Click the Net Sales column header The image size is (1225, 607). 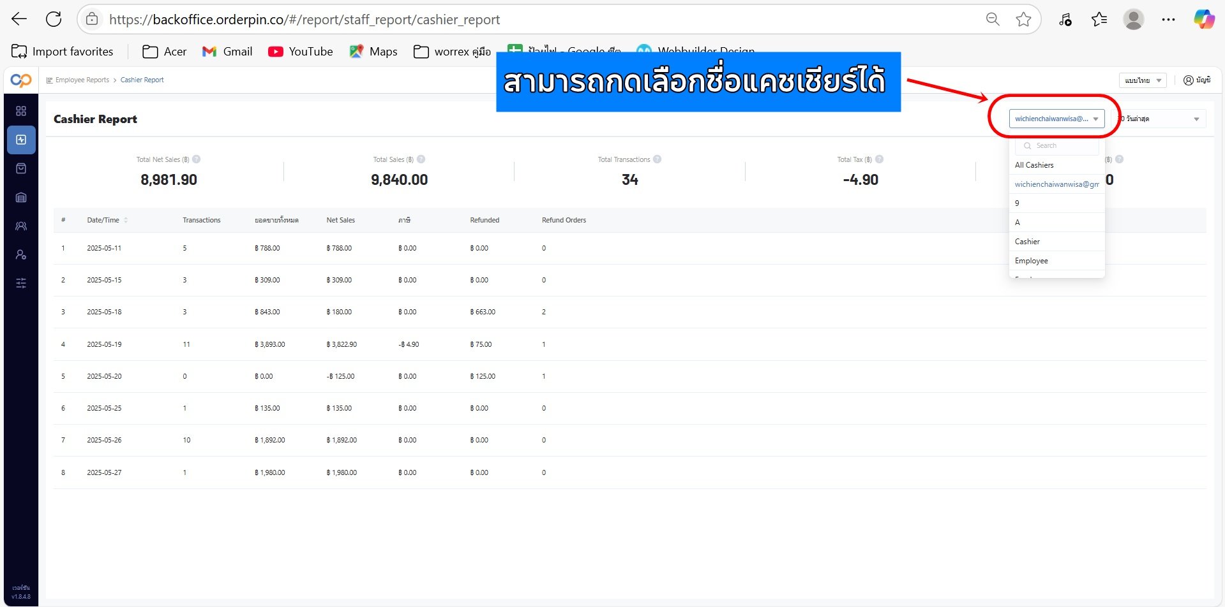point(341,220)
